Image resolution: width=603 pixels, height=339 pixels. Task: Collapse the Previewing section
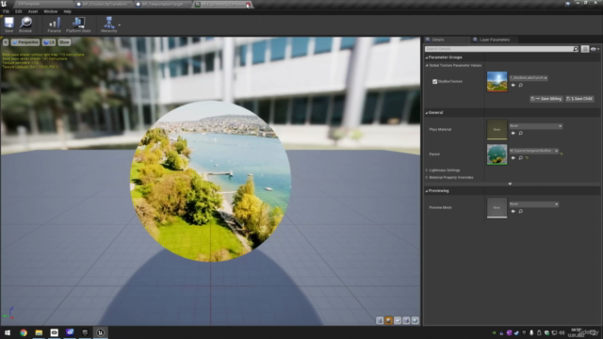(427, 190)
